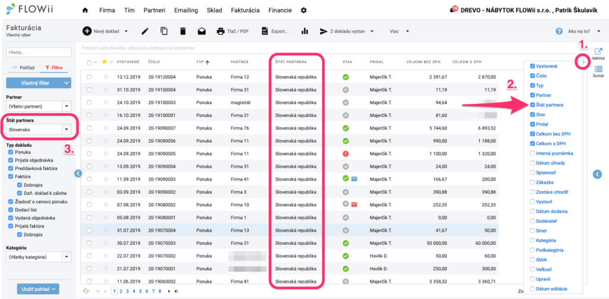Open Emailing menu
The image size is (609, 299).
click(x=186, y=11)
